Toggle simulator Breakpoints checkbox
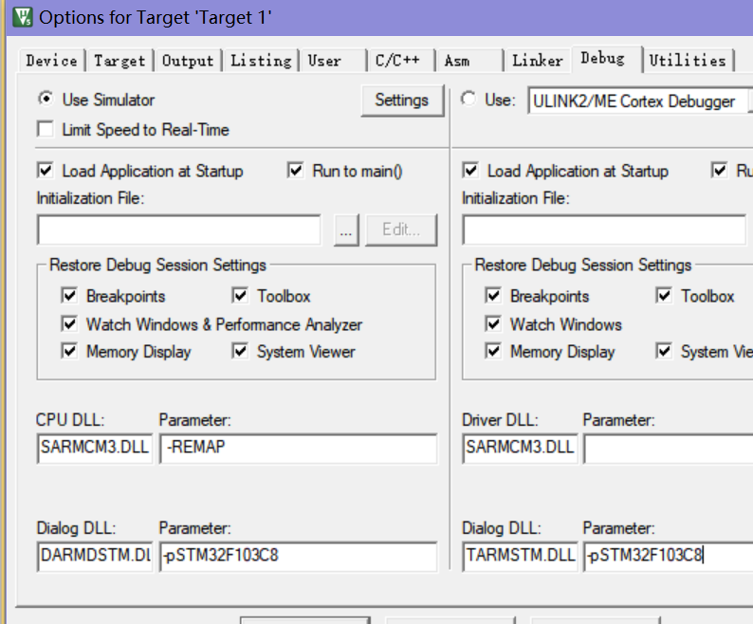The width and height of the screenshot is (753, 624). (69, 296)
